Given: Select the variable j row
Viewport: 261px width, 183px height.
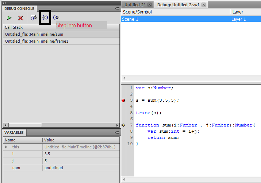Looking at the screenshot, I should click(x=61, y=161).
